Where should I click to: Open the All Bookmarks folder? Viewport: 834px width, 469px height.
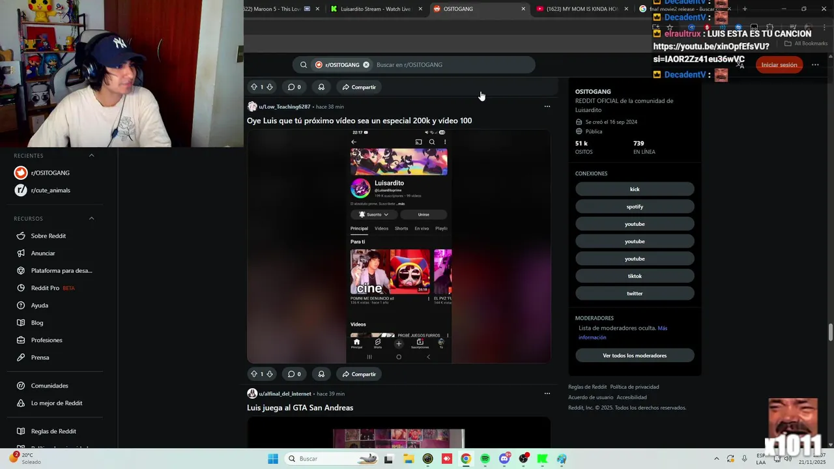[x=806, y=44]
